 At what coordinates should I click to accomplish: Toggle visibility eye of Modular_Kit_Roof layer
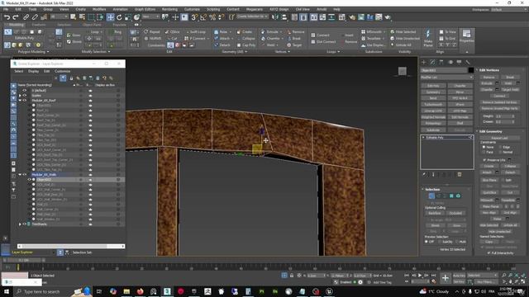pos(24,101)
